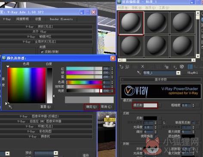Click the green channel slider
This screenshot has height=157, width=203.
tap(84, 73)
